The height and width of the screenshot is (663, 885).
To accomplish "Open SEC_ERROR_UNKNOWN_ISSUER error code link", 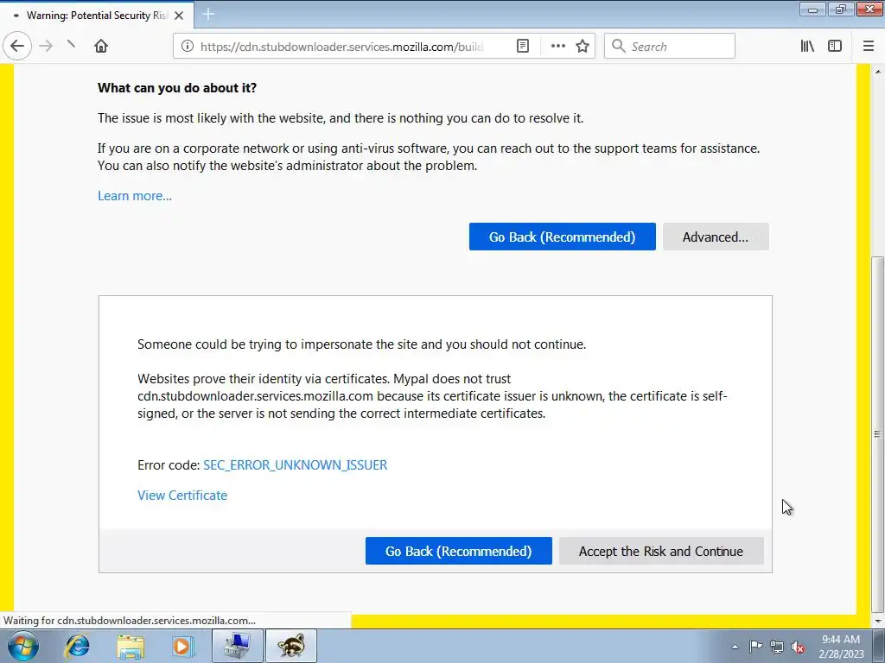I will coord(296,465).
